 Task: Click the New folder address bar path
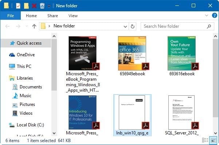pyautogui.click(x=64, y=26)
